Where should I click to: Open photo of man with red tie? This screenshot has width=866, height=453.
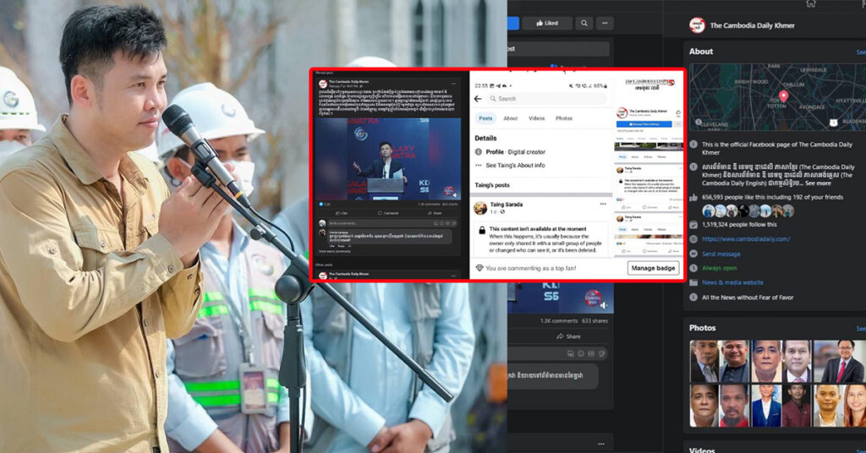click(841, 362)
